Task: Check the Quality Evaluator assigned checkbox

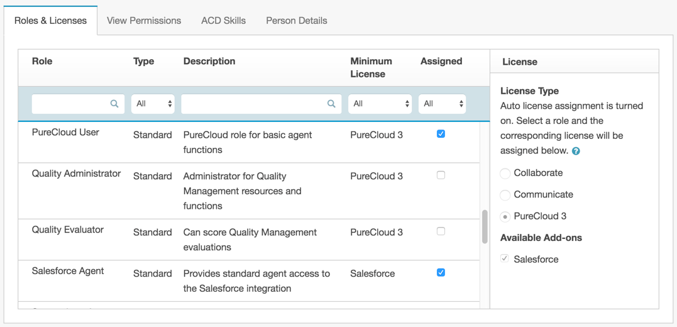Action: click(441, 231)
